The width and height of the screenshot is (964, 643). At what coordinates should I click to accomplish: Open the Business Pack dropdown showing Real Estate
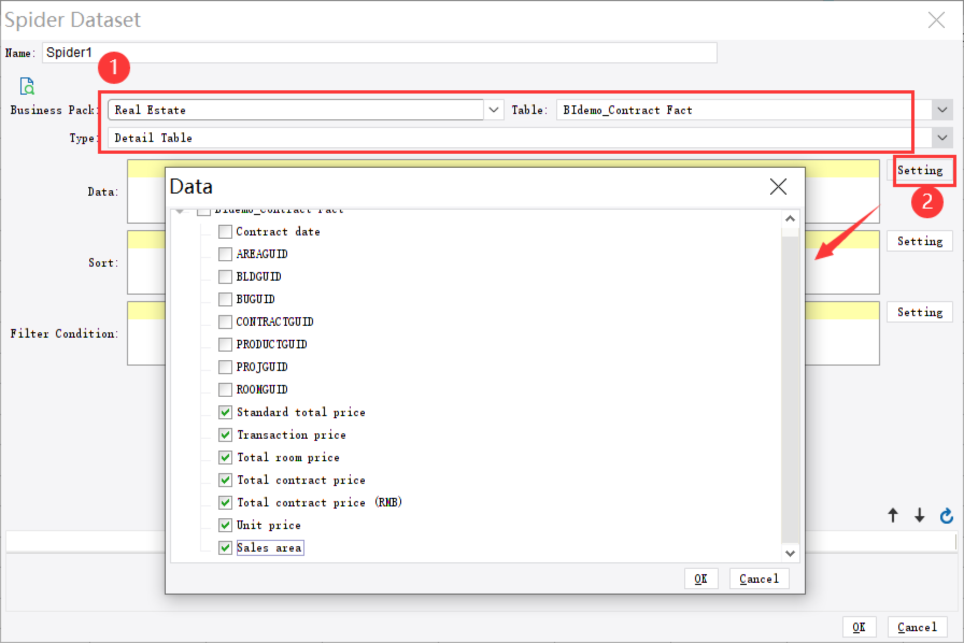pyautogui.click(x=493, y=110)
